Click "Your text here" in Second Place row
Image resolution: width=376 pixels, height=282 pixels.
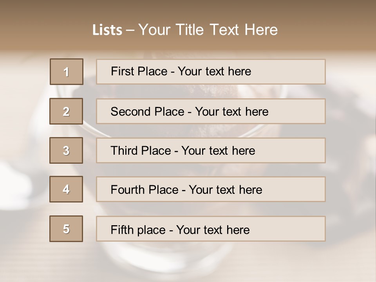[231, 112]
